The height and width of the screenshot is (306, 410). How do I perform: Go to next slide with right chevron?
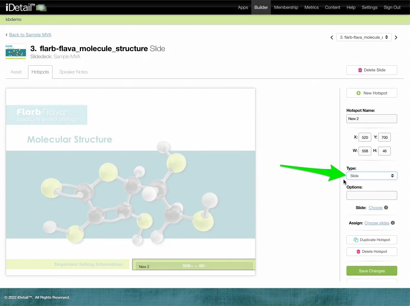(396, 37)
